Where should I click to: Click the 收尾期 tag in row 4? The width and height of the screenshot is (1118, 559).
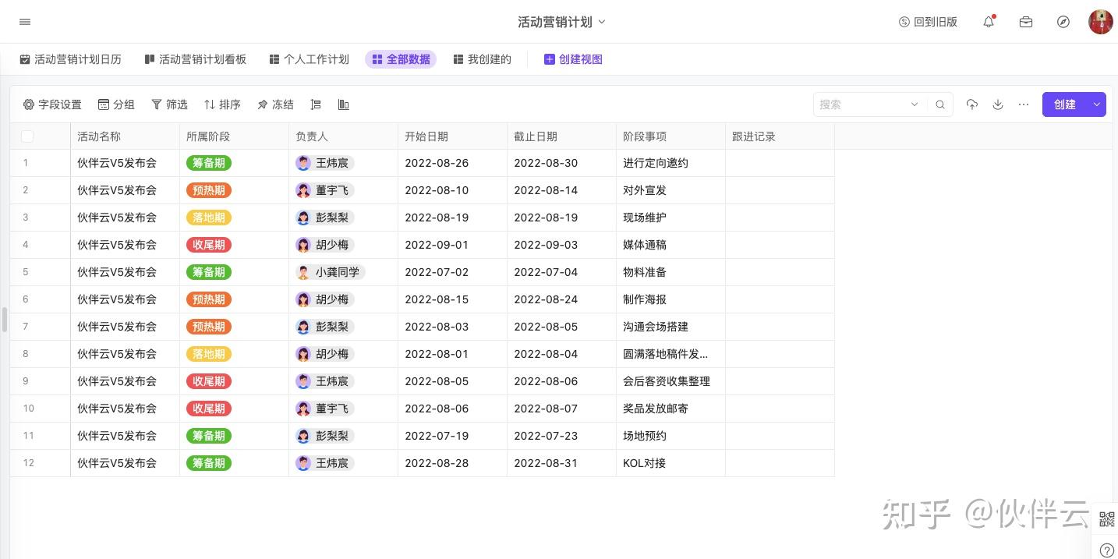tap(209, 245)
